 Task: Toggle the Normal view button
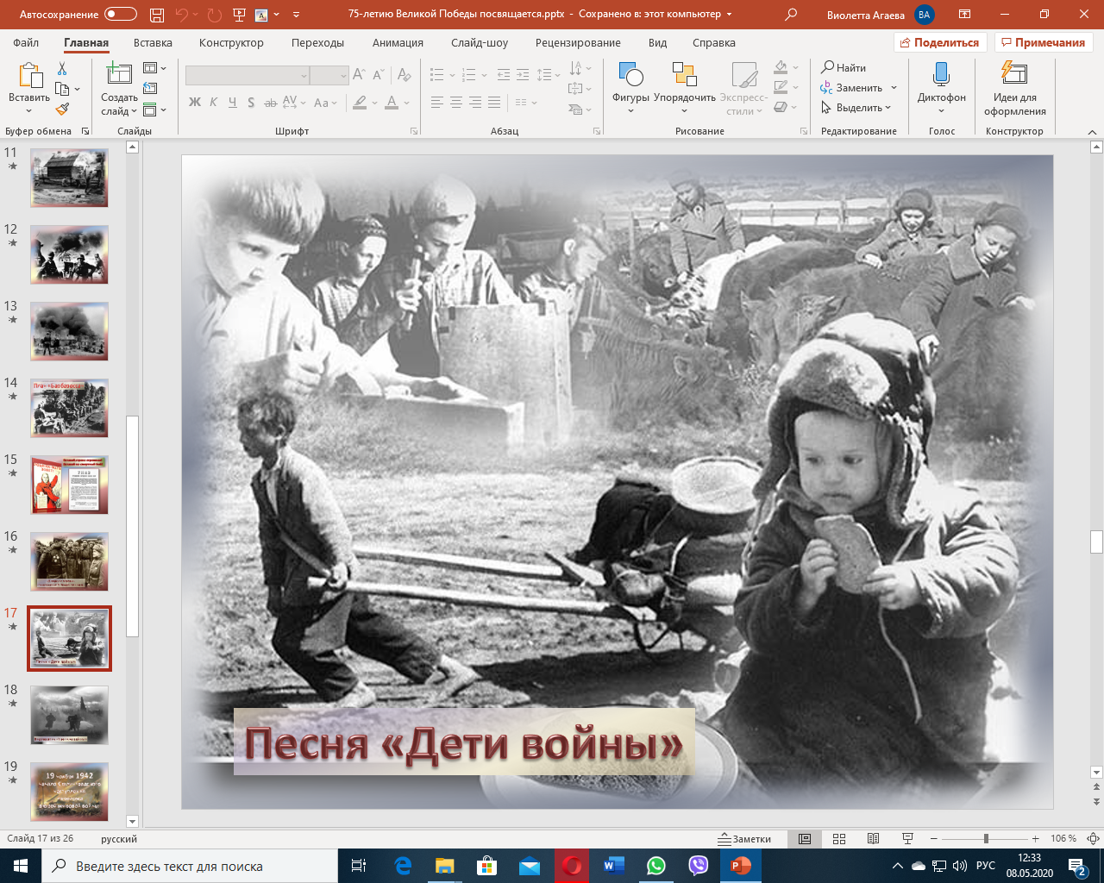tap(805, 839)
